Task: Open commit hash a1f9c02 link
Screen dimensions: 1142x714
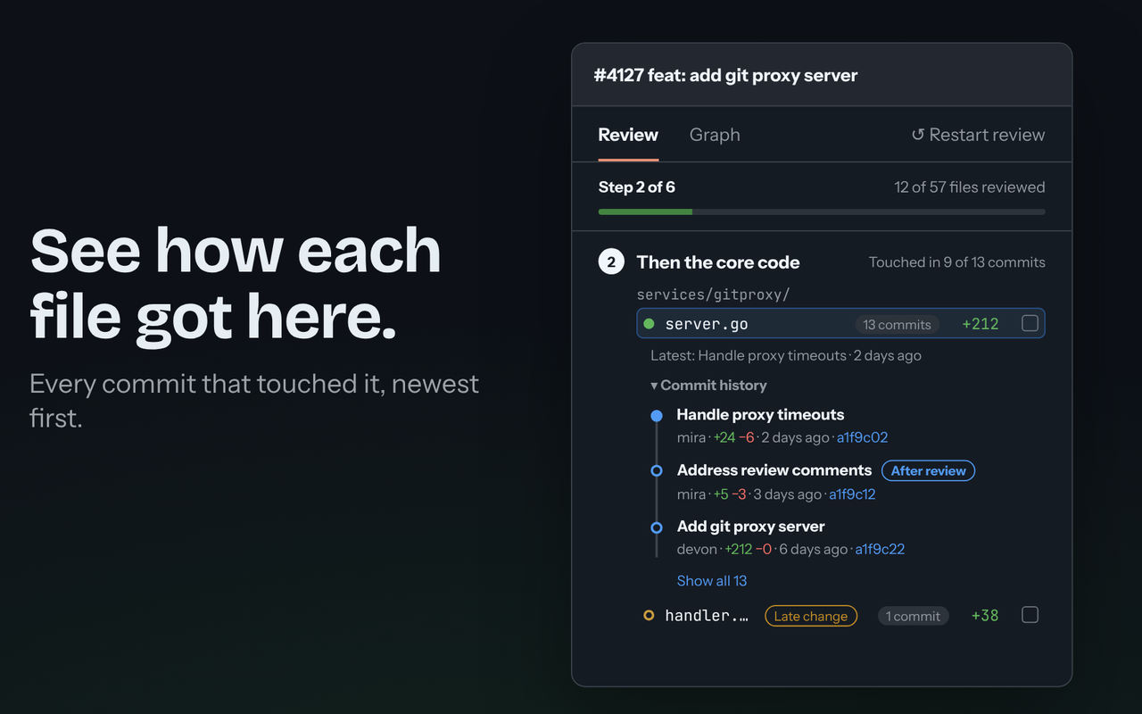Action: coord(862,437)
